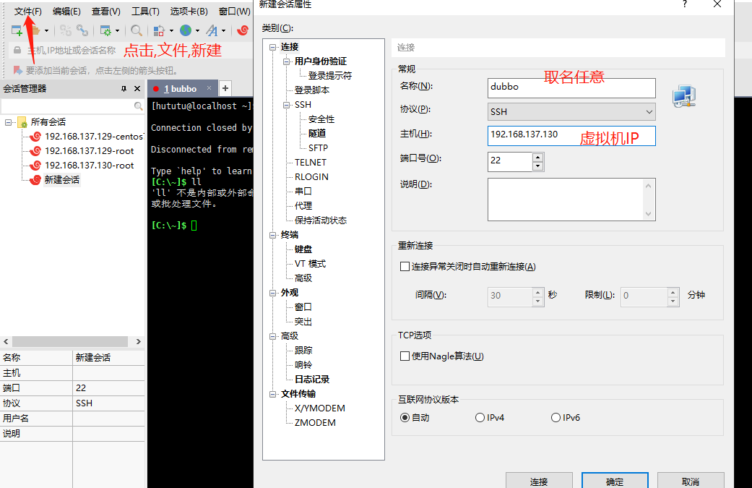Enable 连接异常关闭时自动重新连接 checkbox
The height and width of the screenshot is (488, 752).
pyautogui.click(x=403, y=266)
